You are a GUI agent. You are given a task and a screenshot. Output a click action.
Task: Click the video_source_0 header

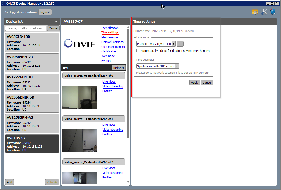click(94, 76)
